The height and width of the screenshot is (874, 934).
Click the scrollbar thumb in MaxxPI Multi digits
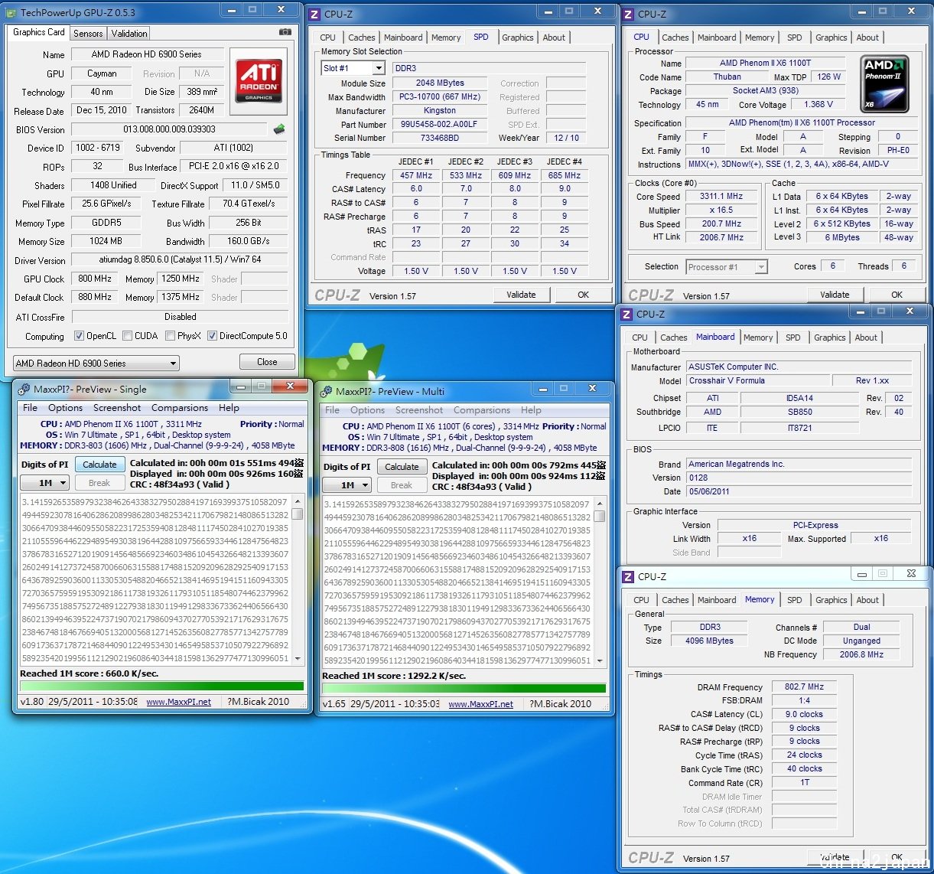point(600,517)
